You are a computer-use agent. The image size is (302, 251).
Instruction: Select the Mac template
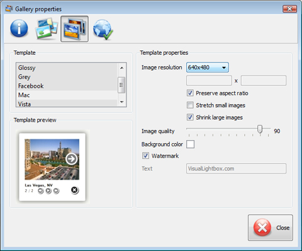click(x=67, y=95)
